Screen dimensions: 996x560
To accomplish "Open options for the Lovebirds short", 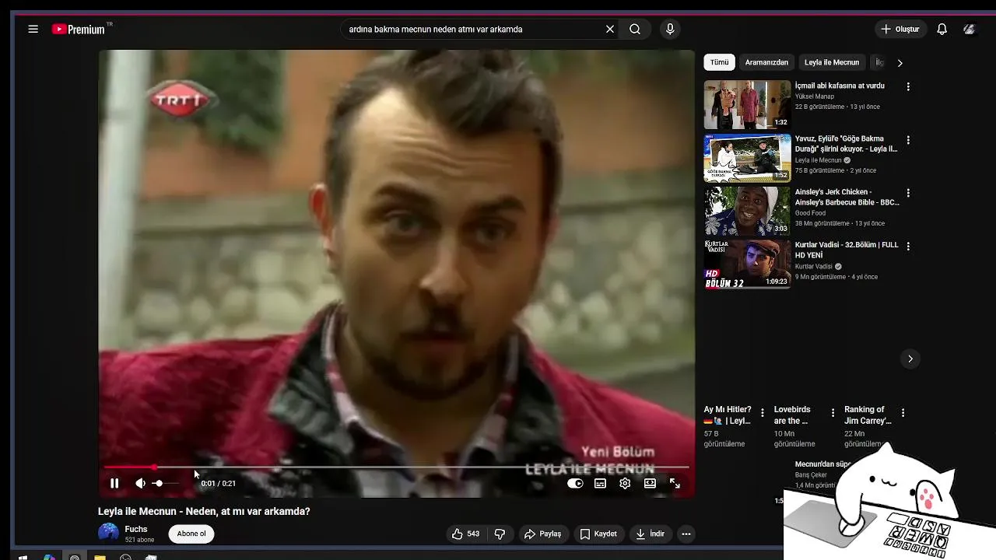I will pyautogui.click(x=833, y=413).
